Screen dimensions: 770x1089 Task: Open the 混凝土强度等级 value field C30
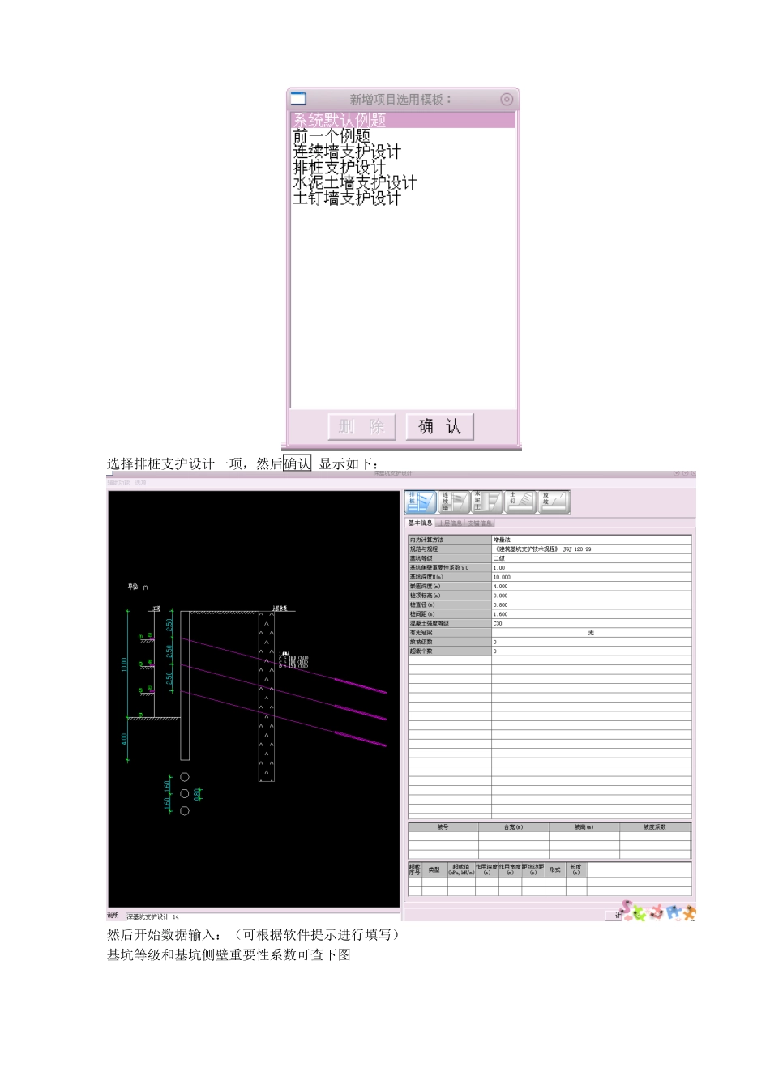[x=591, y=623]
